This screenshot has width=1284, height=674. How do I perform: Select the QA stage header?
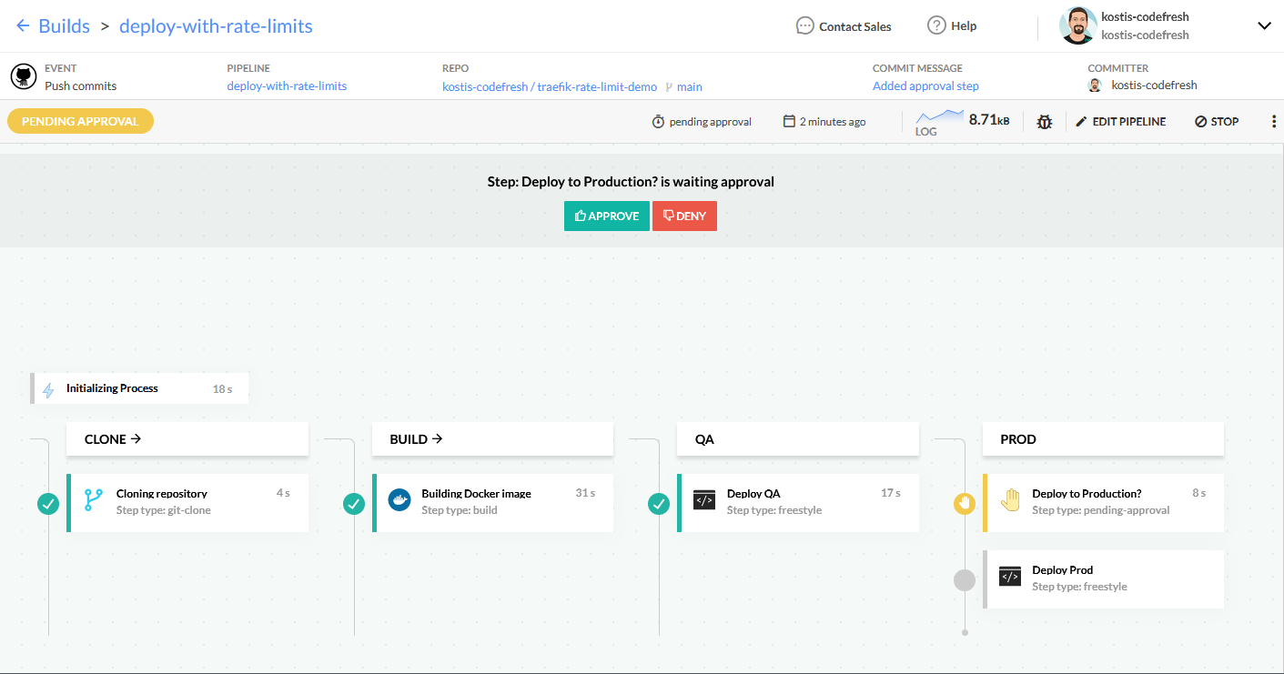click(x=798, y=438)
